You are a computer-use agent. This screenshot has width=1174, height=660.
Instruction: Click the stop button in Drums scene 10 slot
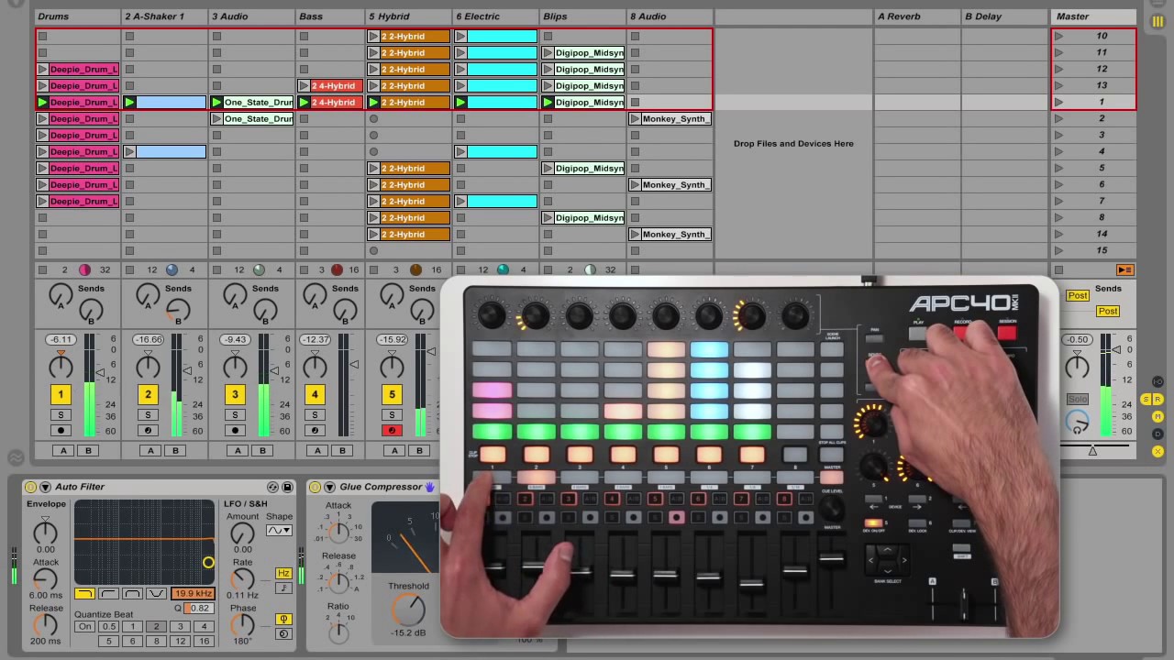pyautogui.click(x=43, y=37)
